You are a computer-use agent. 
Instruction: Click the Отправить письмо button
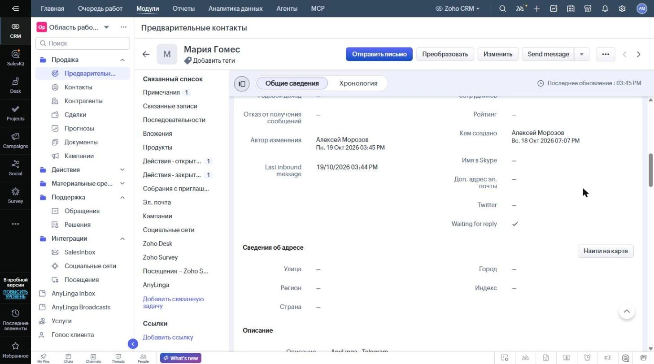[379, 54]
